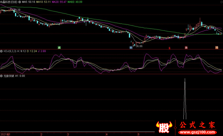Click the 股 bull logo icon
223x136 pixels.
[164, 127]
